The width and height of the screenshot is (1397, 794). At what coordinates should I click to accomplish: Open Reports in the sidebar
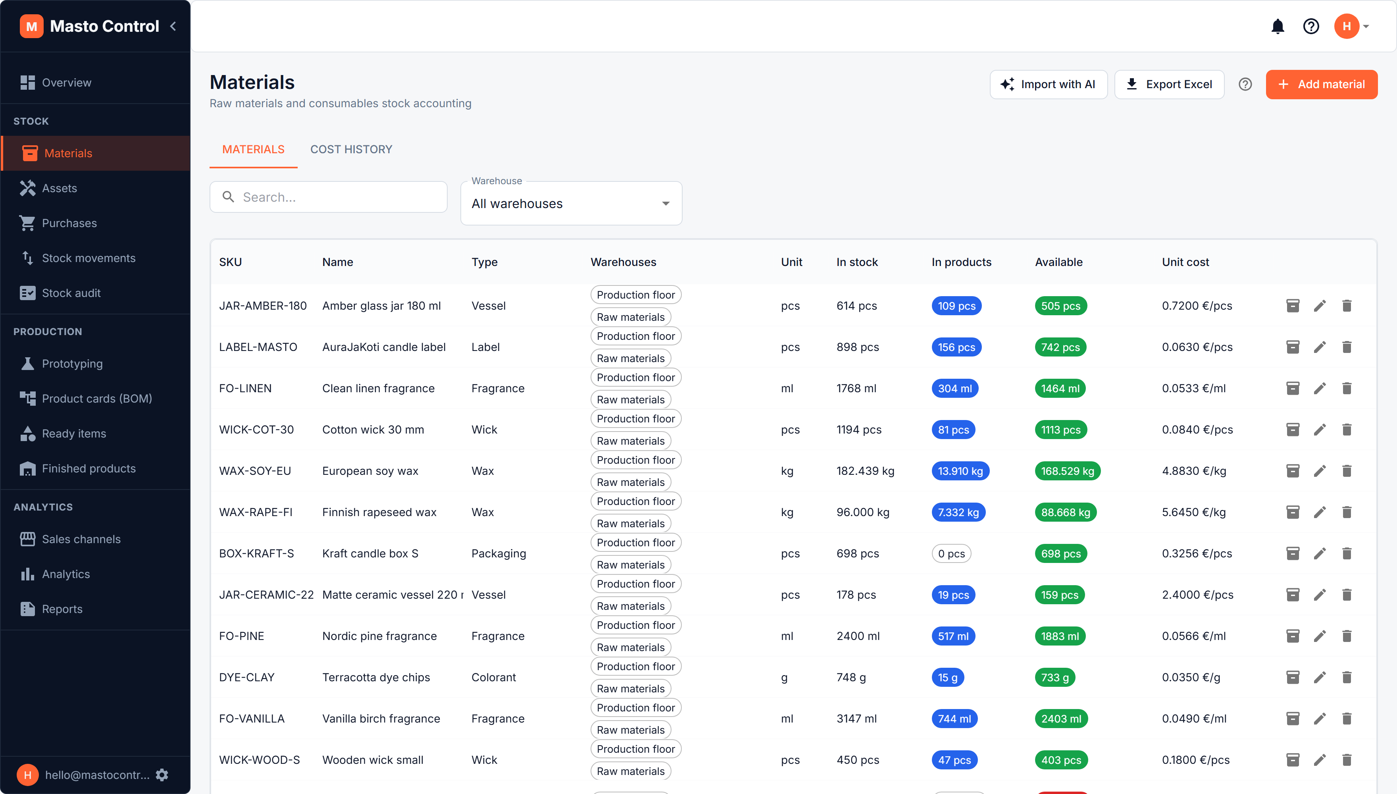(96, 609)
